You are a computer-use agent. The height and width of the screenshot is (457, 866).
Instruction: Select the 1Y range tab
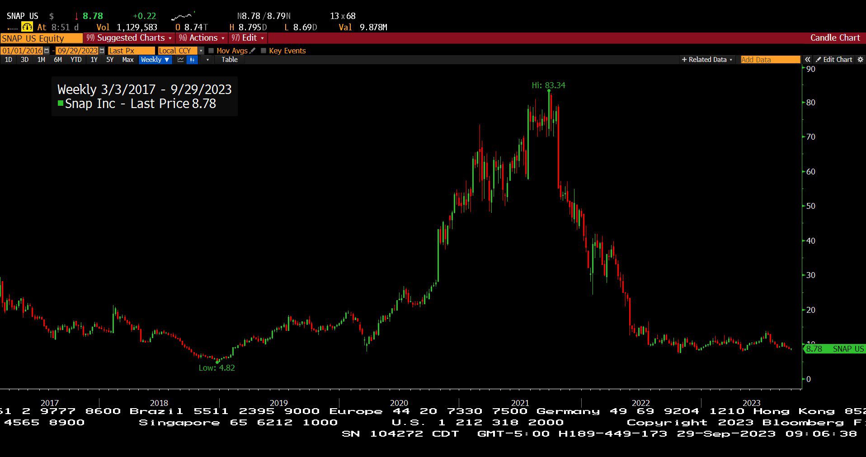tap(94, 60)
